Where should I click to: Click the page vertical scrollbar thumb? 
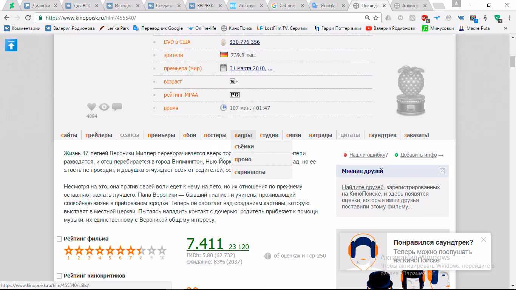[513, 61]
